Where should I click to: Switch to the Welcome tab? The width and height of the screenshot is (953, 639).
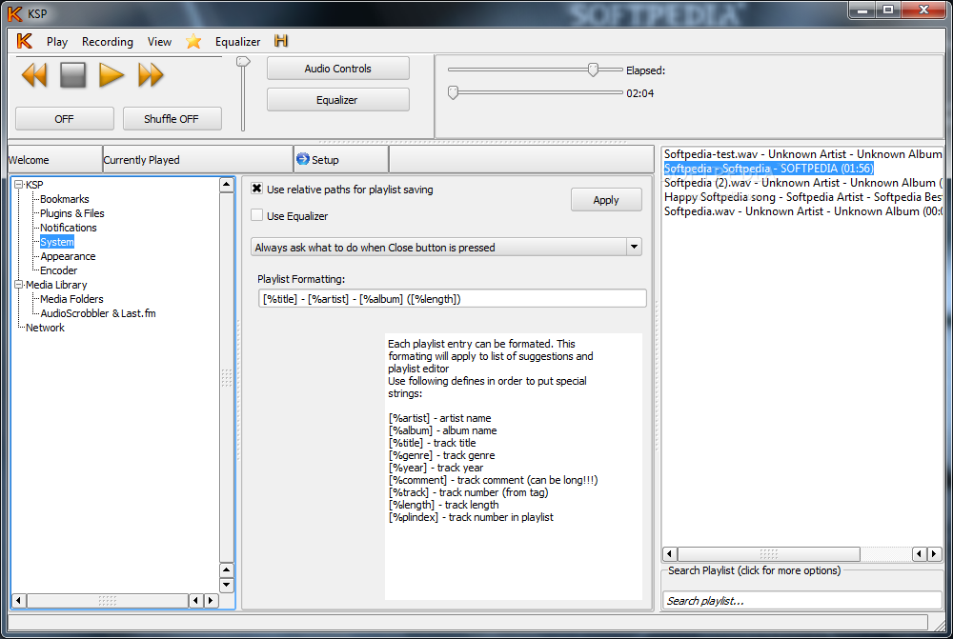tap(54, 160)
